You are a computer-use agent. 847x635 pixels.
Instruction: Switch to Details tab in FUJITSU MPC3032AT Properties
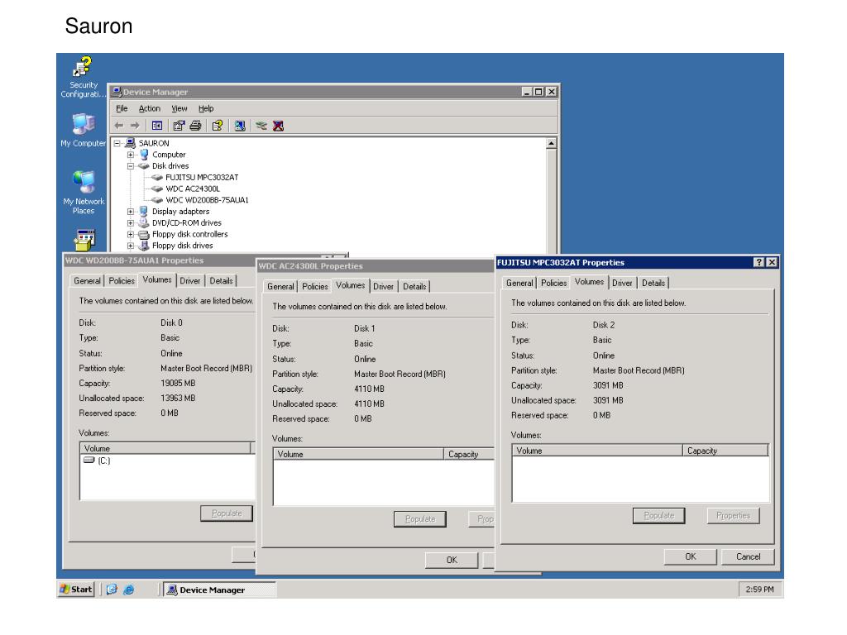point(653,283)
